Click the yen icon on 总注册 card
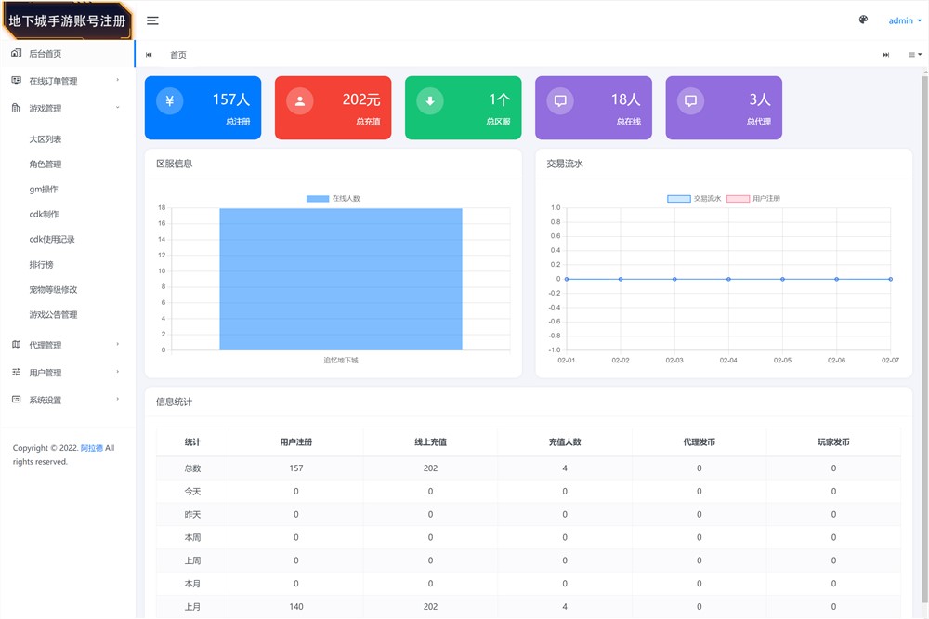Screen dimensions: 929x619 169,101
